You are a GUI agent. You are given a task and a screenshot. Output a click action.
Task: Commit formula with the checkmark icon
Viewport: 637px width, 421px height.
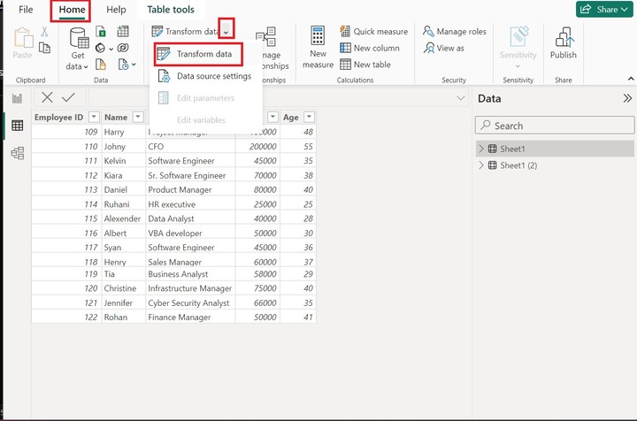(68, 97)
